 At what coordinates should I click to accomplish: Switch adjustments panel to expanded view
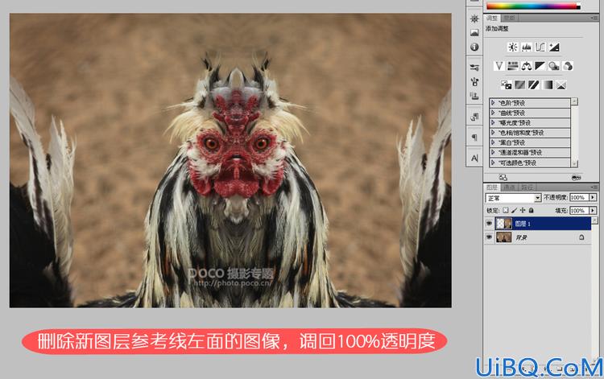coord(503,177)
